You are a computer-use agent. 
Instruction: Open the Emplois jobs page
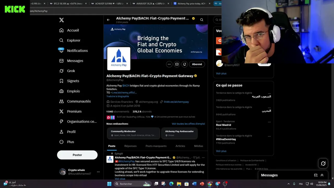[x=69, y=91]
